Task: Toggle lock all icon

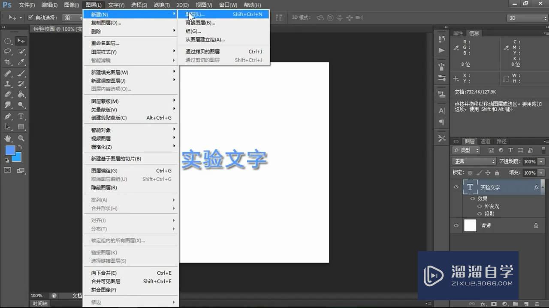Action: (497, 173)
